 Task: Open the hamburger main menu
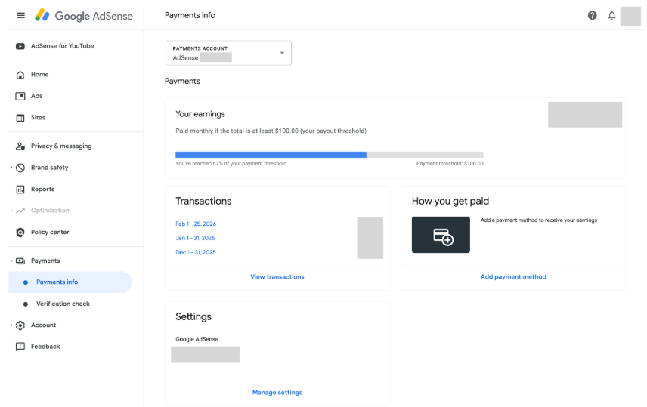20,16
